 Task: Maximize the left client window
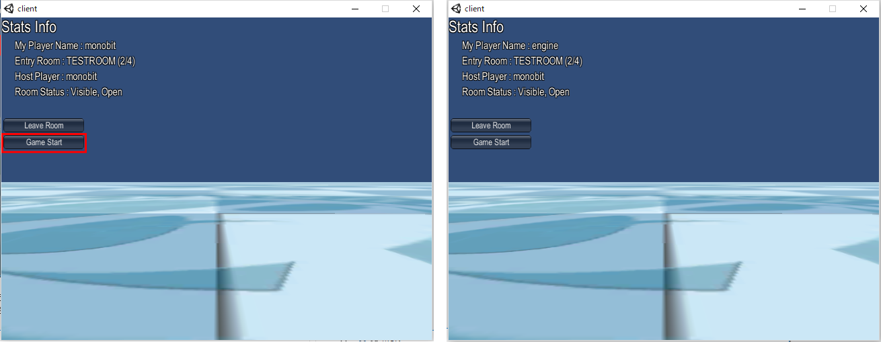pos(385,9)
